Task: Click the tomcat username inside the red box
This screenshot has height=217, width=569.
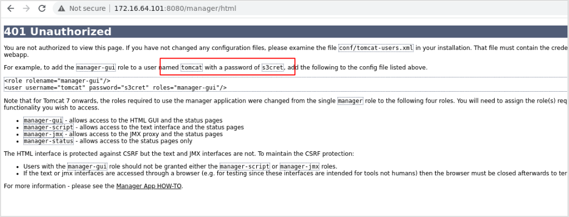Action: click(192, 67)
